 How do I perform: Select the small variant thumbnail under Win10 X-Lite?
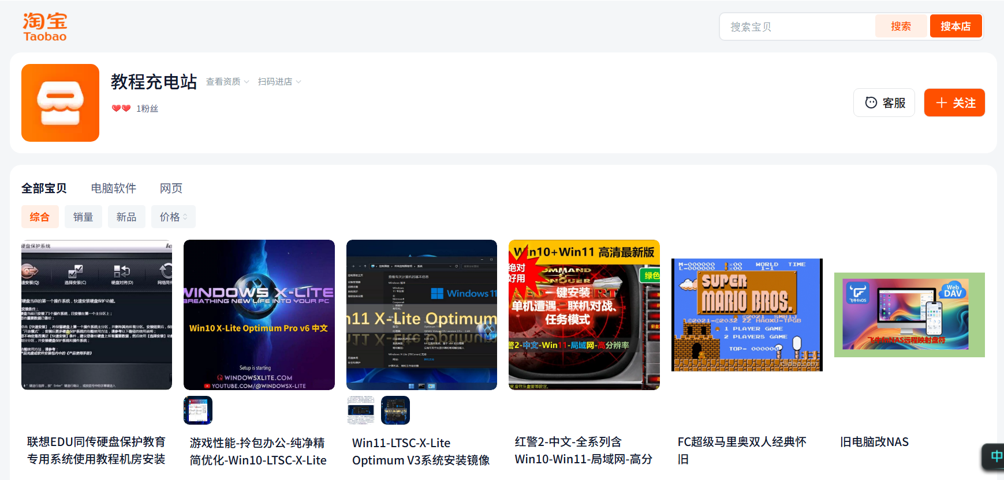[x=198, y=410]
